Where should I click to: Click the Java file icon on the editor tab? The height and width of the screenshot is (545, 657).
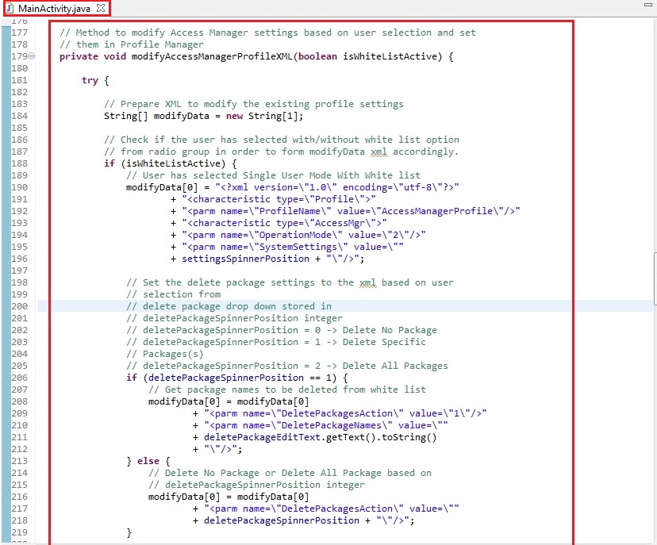11,7
